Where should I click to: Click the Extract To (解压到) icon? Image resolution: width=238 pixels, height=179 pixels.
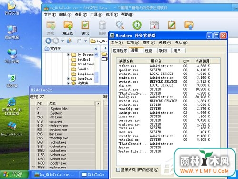pos(68,25)
